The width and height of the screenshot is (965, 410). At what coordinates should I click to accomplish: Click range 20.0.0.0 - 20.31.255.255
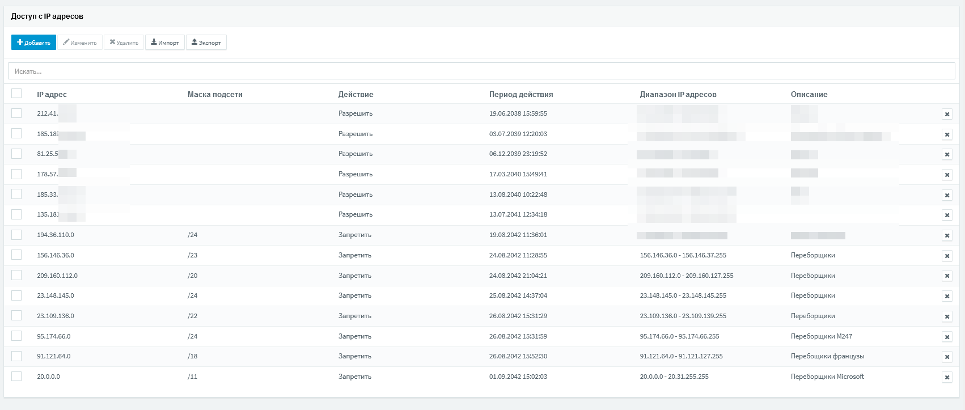point(674,377)
